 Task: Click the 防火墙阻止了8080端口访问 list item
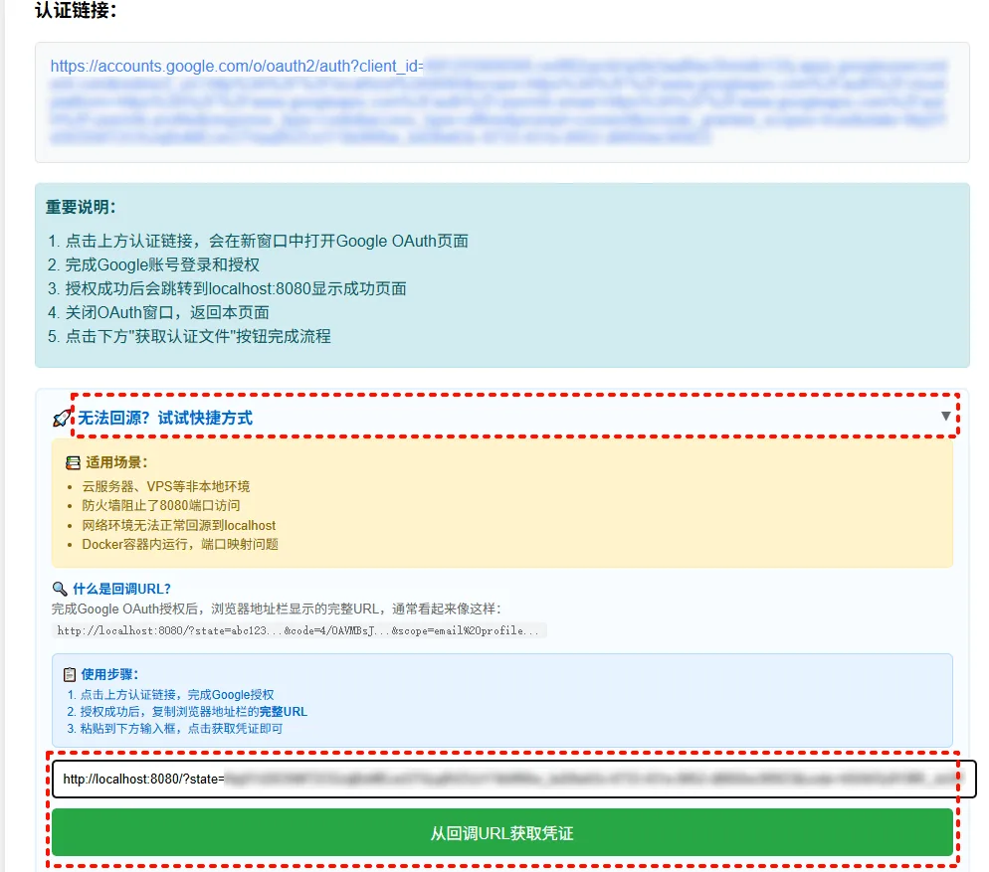pyautogui.click(x=159, y=506)
